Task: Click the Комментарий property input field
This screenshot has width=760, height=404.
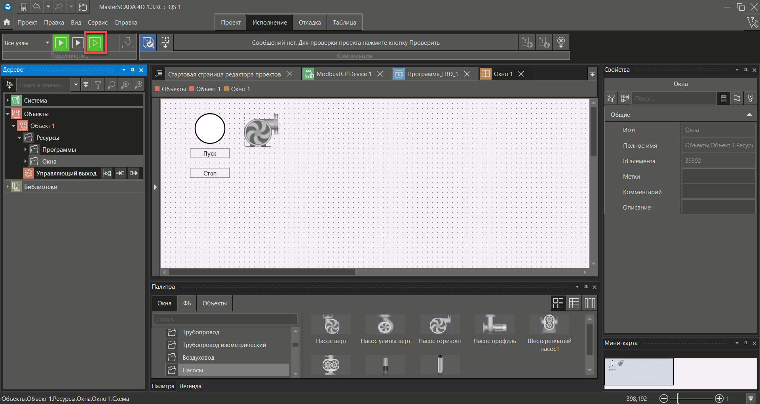Action: coord(718,192)
